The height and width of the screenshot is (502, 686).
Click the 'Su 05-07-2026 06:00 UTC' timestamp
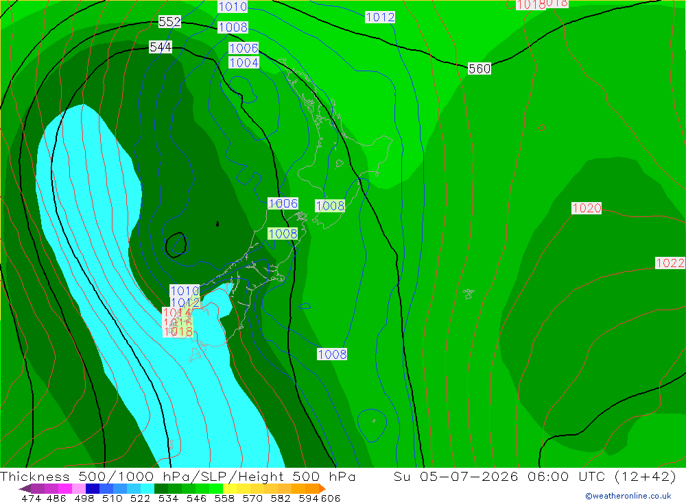[499, 476]
